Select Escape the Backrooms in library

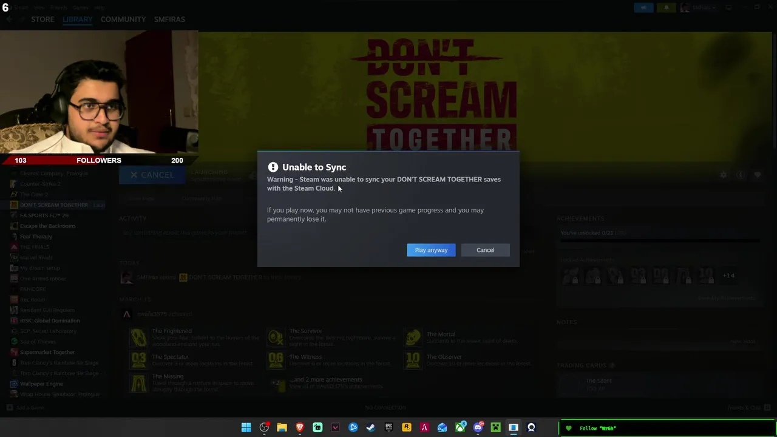(x=47, y=226)
